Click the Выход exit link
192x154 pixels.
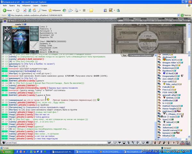tap(181, 19)
